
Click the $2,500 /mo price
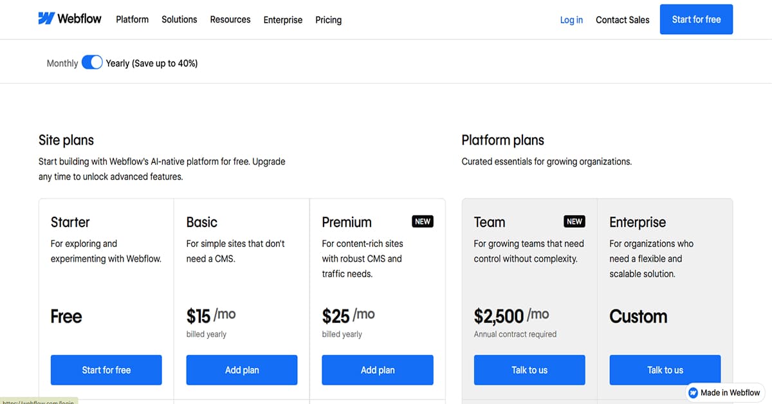coord(511,316)
